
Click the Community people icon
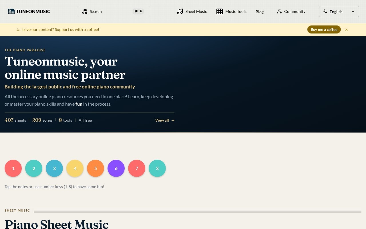pos(280,11)
